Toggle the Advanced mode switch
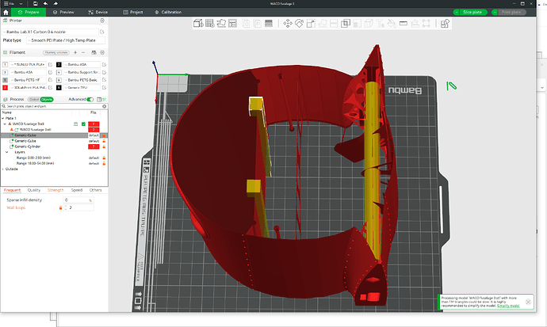 click(x=90, y=99)
